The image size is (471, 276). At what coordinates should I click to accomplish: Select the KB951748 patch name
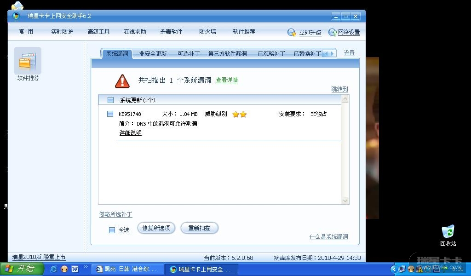coord(130,114)
